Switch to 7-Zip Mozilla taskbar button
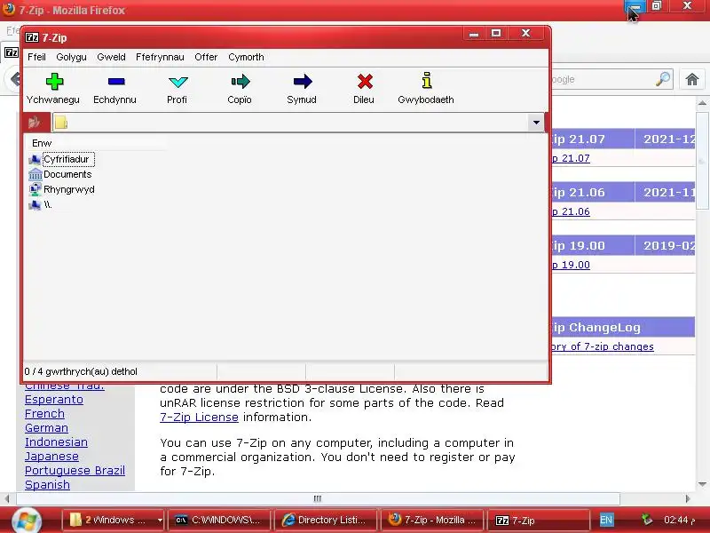710x533 pixels. click(432, 520)
